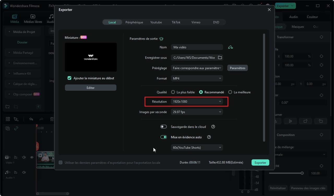The width and height of the screenshot is (334, 196).
Task: Open the Préréglage dropdown
Action: click(x=197, y=68)
